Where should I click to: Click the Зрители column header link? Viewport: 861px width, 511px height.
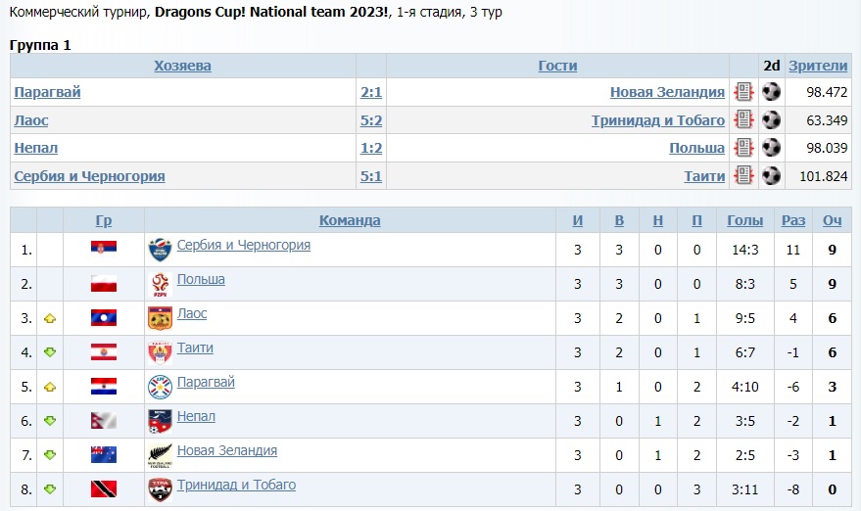[818, 66]
